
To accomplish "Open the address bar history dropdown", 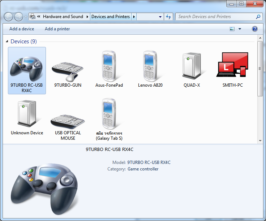I will pos(160,17).
